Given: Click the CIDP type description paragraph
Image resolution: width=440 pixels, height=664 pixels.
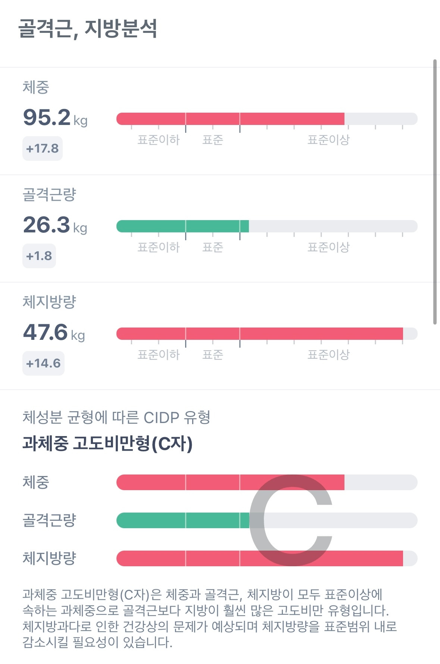Looking at the screenshot, I should tap(209, 618).
